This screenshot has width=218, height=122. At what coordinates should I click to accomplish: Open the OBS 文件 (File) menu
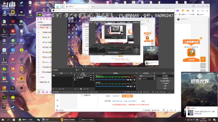[x=55, y=14]
